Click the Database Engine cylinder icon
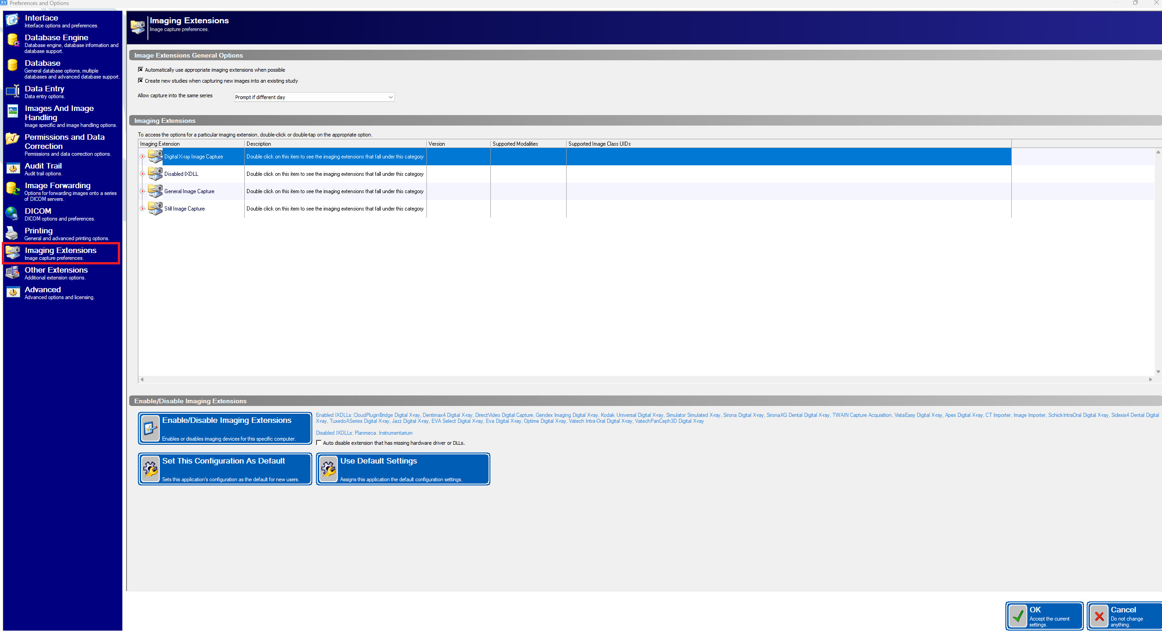 click(12, 40)
